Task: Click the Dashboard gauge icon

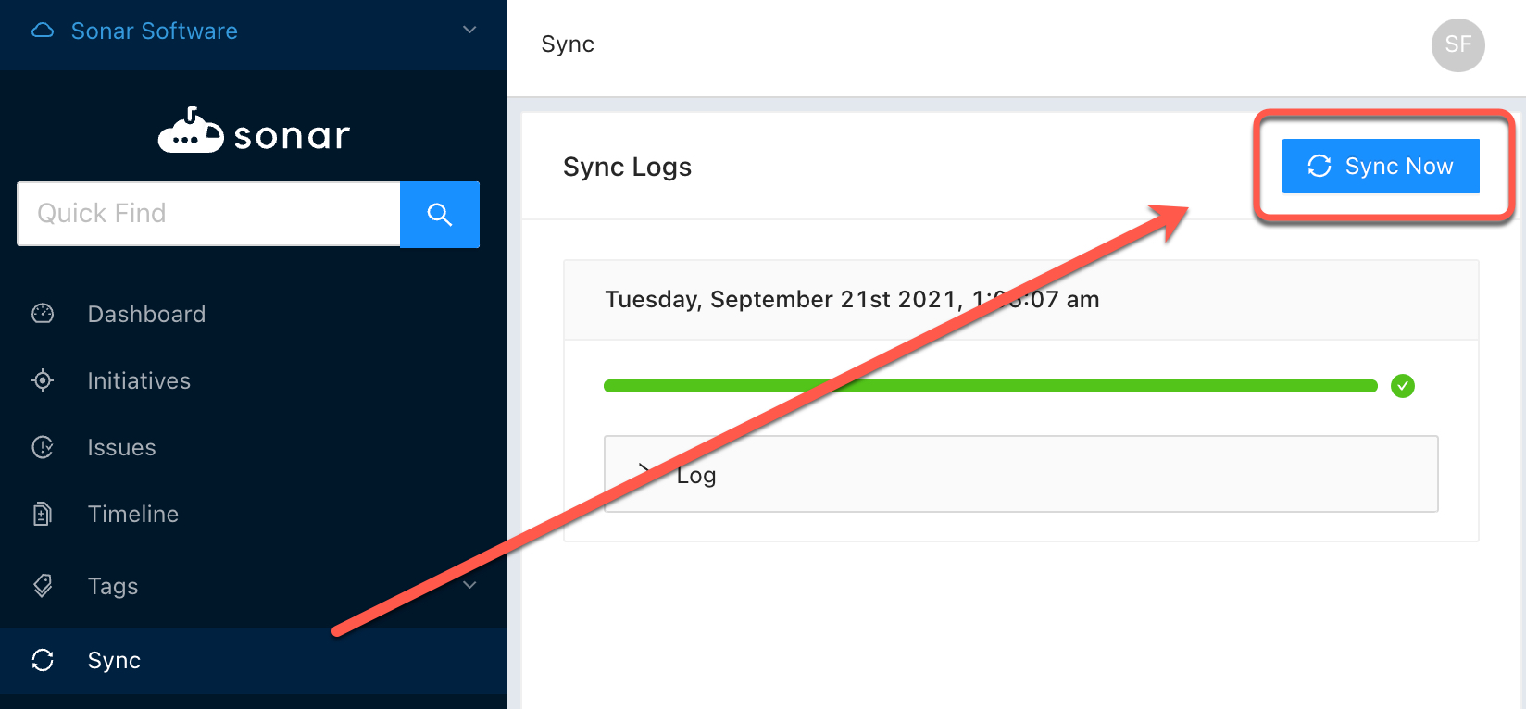Action: pos(43,314)
